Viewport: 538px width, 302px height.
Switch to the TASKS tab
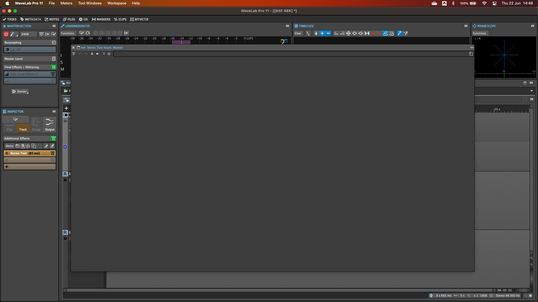[10, 19]
